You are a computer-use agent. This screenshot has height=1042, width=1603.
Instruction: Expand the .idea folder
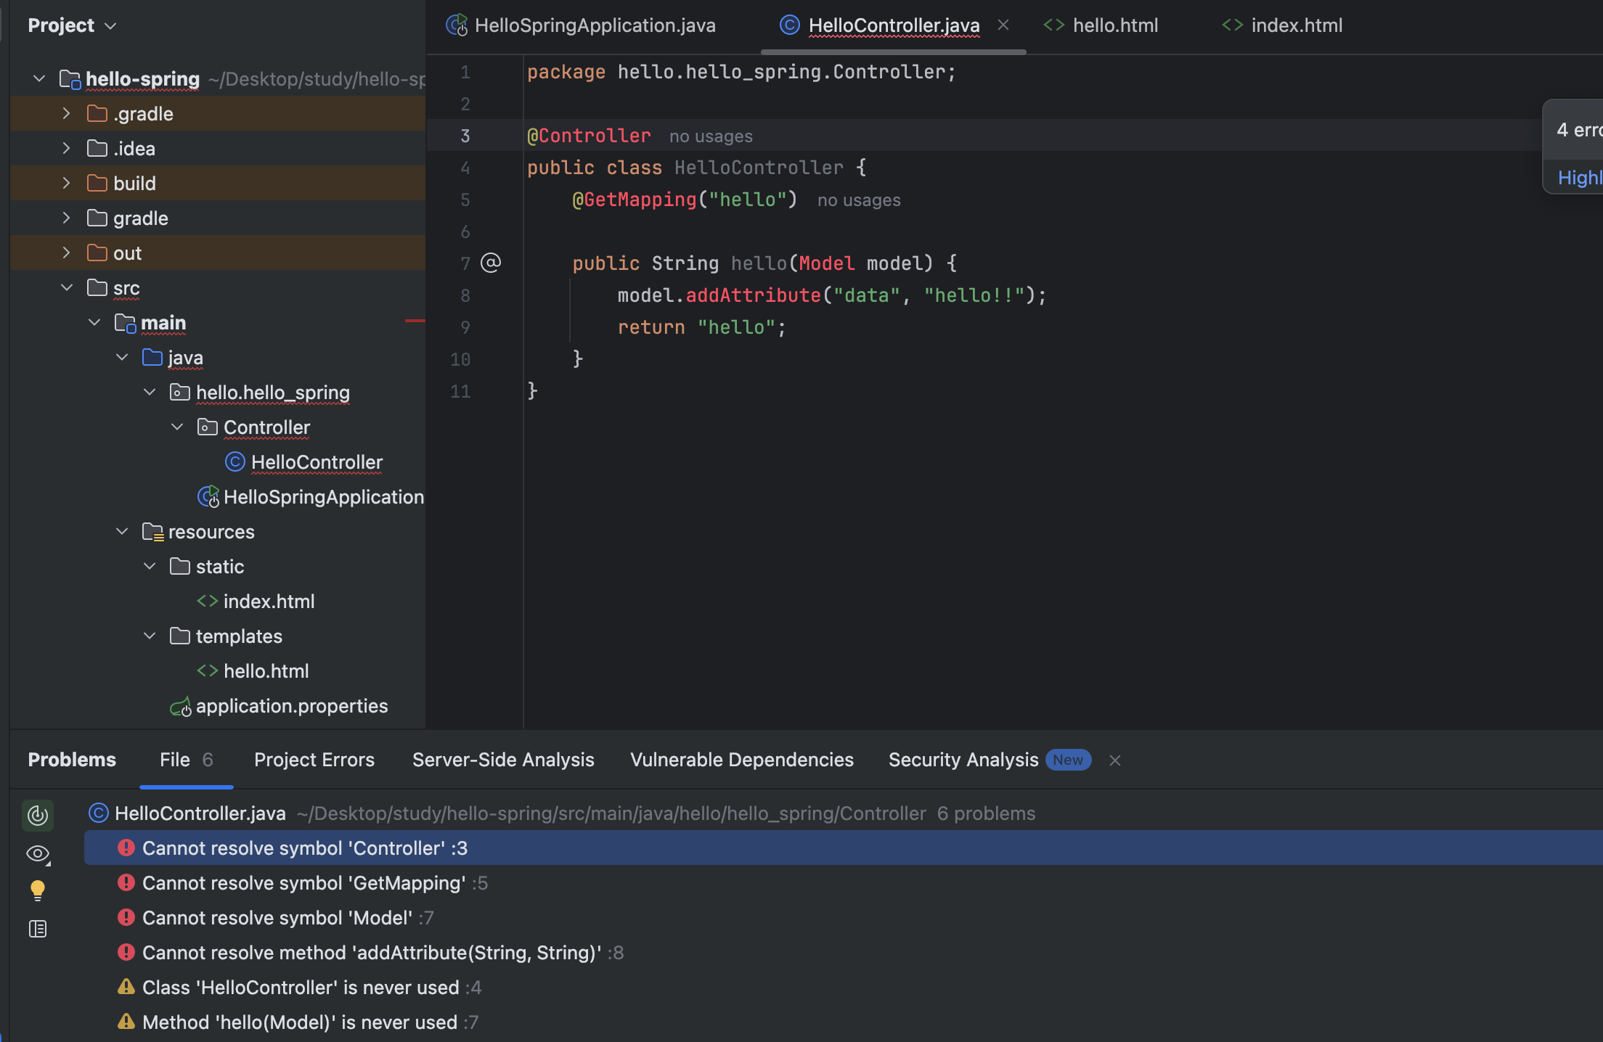click(x=66, y=148)
